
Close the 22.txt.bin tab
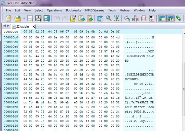click(x=34, y=27)
